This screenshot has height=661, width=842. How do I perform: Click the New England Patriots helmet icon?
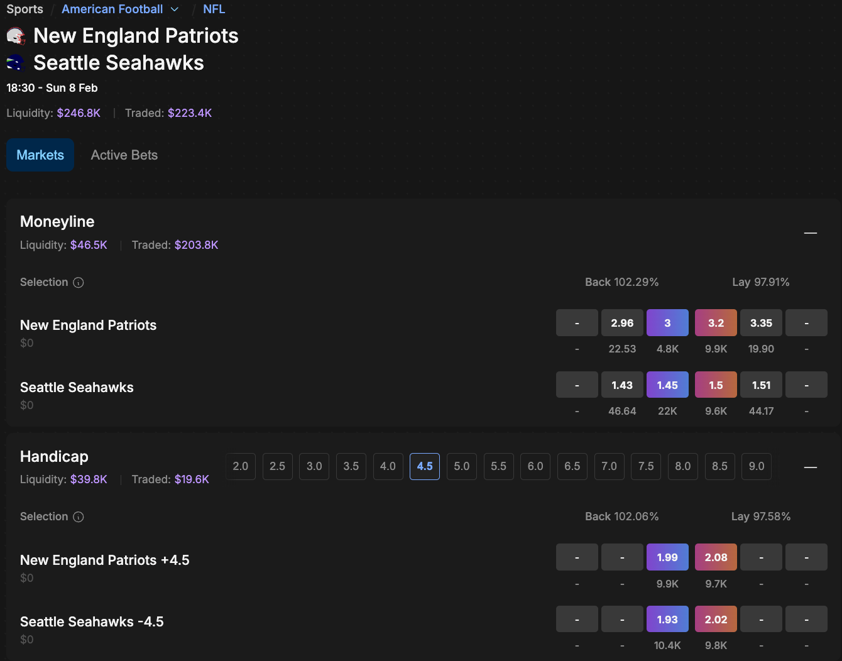(x=16, y=36)
